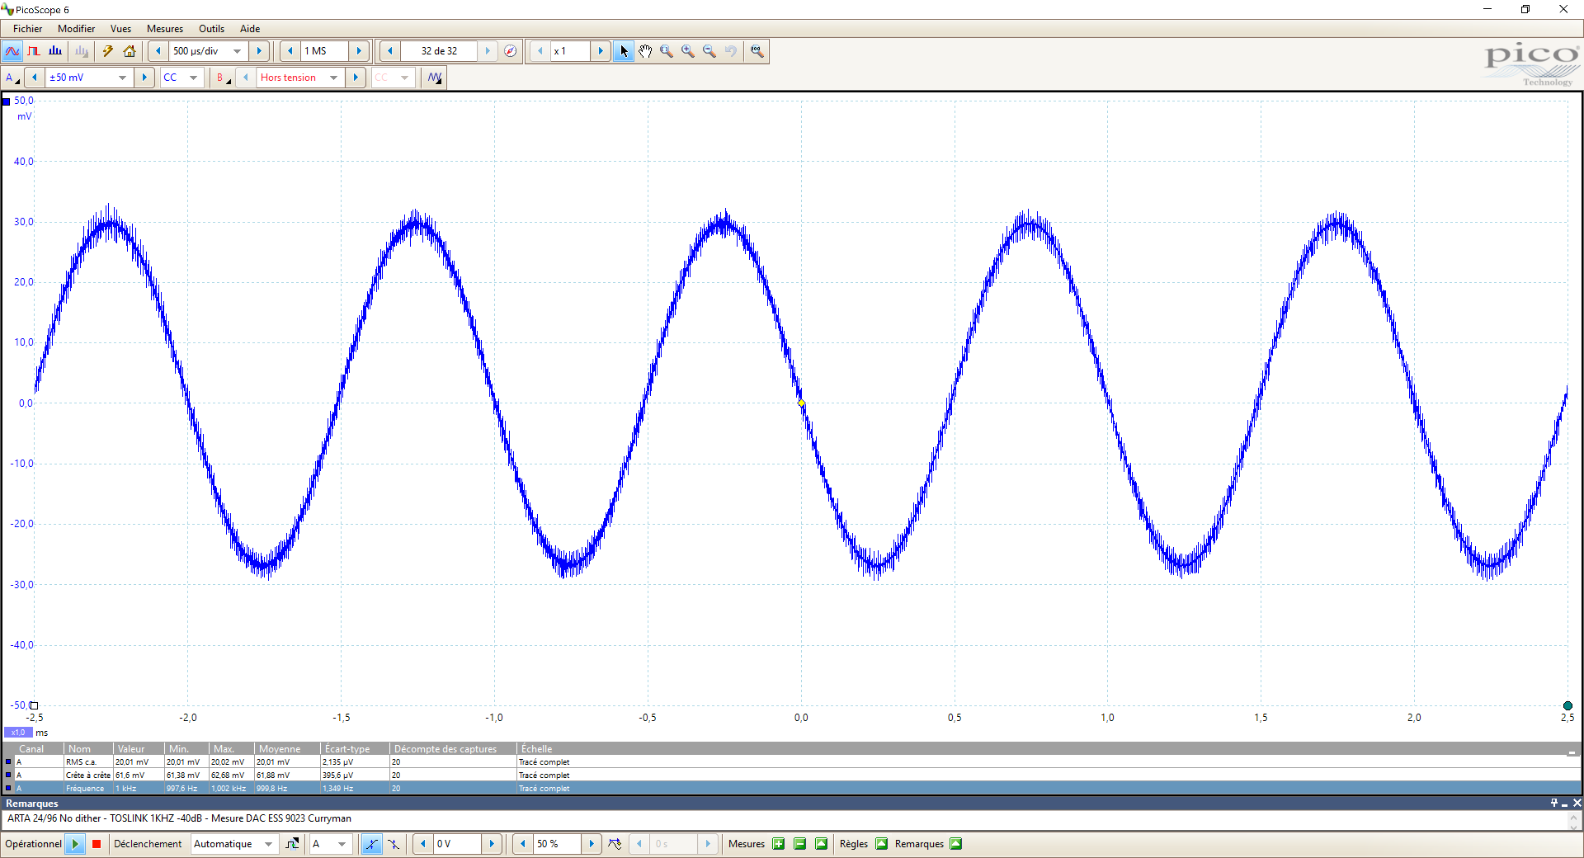The image size is (1584, 858).
Task: Switch to oscilloscope mode icon
Action: pyautogui.click(x=12, y=51)
